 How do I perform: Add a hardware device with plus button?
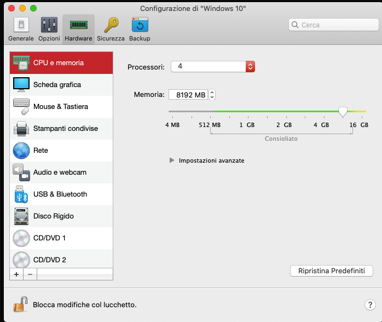(16, 274)
